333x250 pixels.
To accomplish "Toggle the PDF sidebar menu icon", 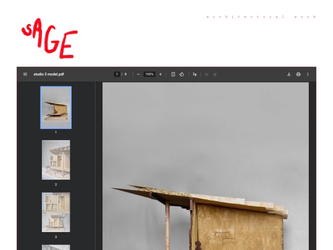I will click(25, 74).
